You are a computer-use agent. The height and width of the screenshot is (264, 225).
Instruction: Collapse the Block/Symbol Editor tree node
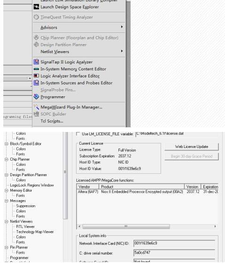[x=7, y=144]
